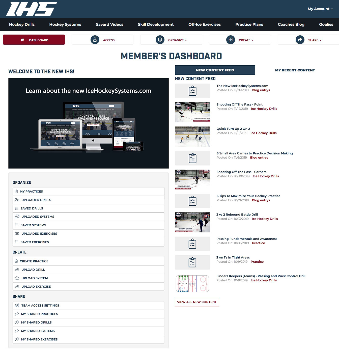The image size is (339, 350).
Task: Click the IHS logo in header
Action: 32,9
